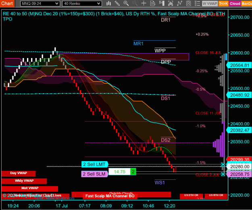Click the greyed zoom out magnifier icon

[x=135, y=3]
